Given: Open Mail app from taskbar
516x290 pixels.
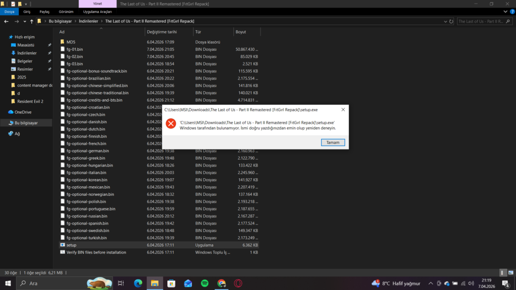Looking at the screenshot, I should tap(188, 283).
